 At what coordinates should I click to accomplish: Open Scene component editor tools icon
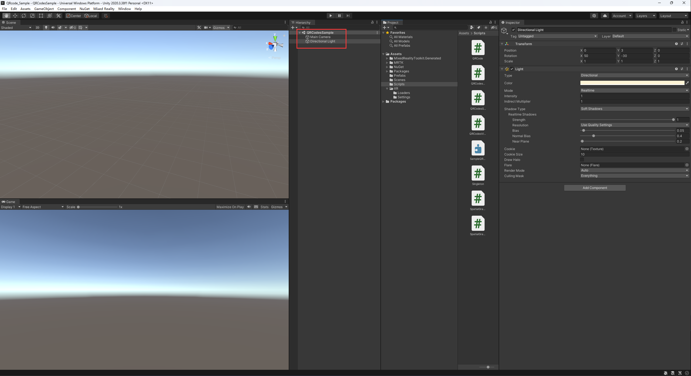point(199,28)
